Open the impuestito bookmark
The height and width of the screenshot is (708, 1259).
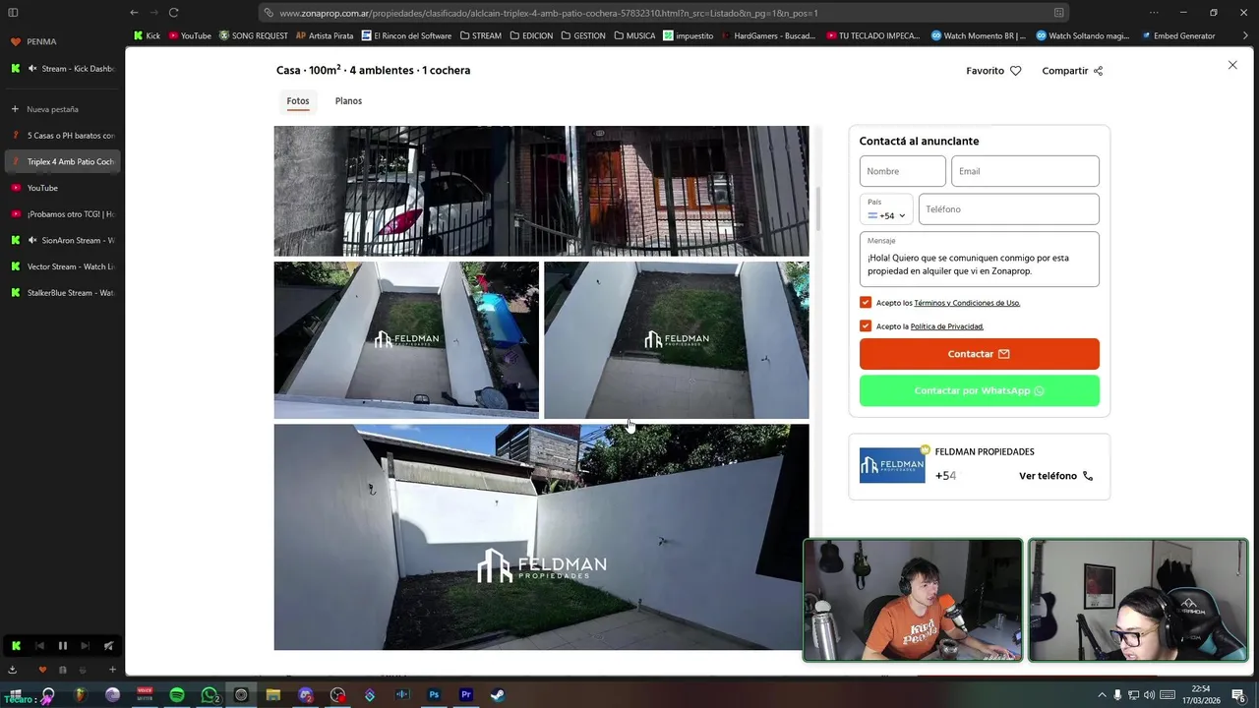click(x=689, y=35)
